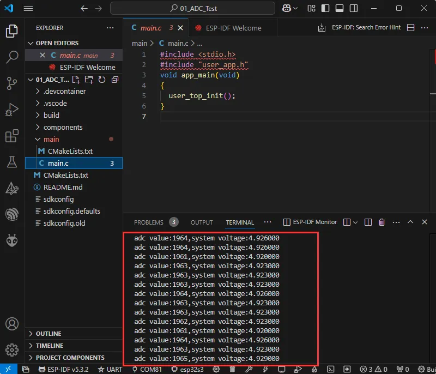Expand the build folder
The image size is (436, 374).
(51, 116)
